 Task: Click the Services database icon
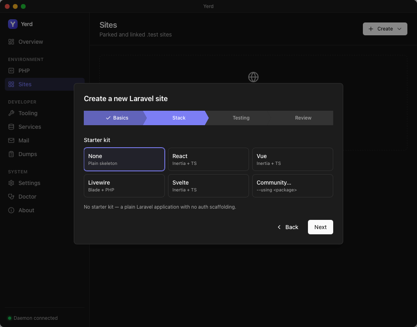pyautogui.click(x=11, y=127)
